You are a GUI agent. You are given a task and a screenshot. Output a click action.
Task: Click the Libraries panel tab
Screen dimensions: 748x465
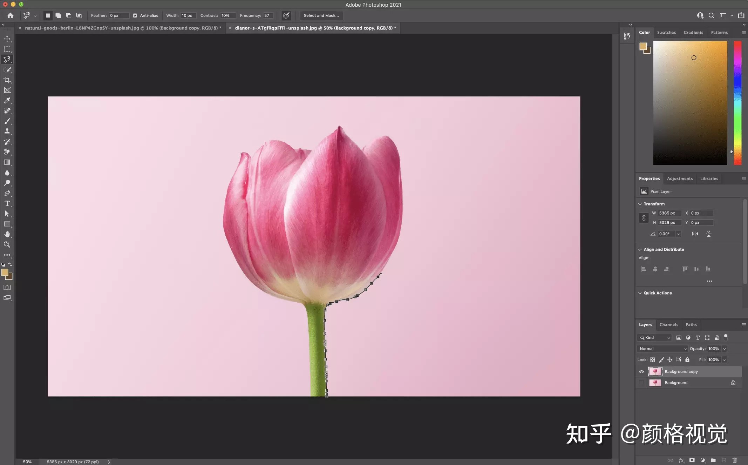pyautogui.click(x=709, y=178)
